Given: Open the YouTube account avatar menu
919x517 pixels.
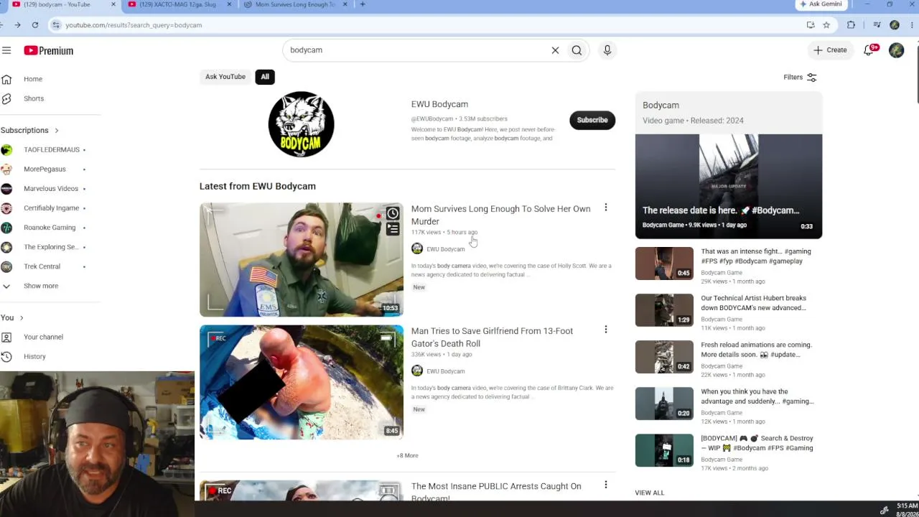Looking at the screenshot, I should point(896,50).
